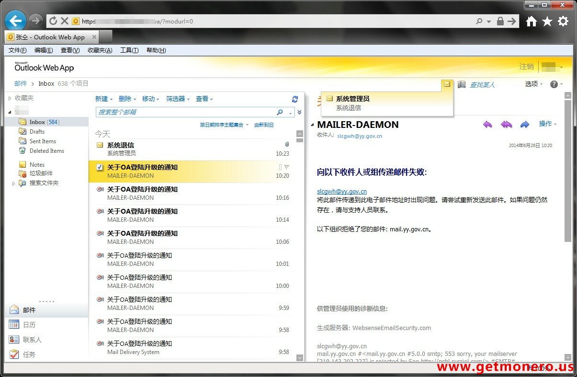Expand the 操作 actions dropdown
This screenshot has width=577, height=377.
pos(548,124)
